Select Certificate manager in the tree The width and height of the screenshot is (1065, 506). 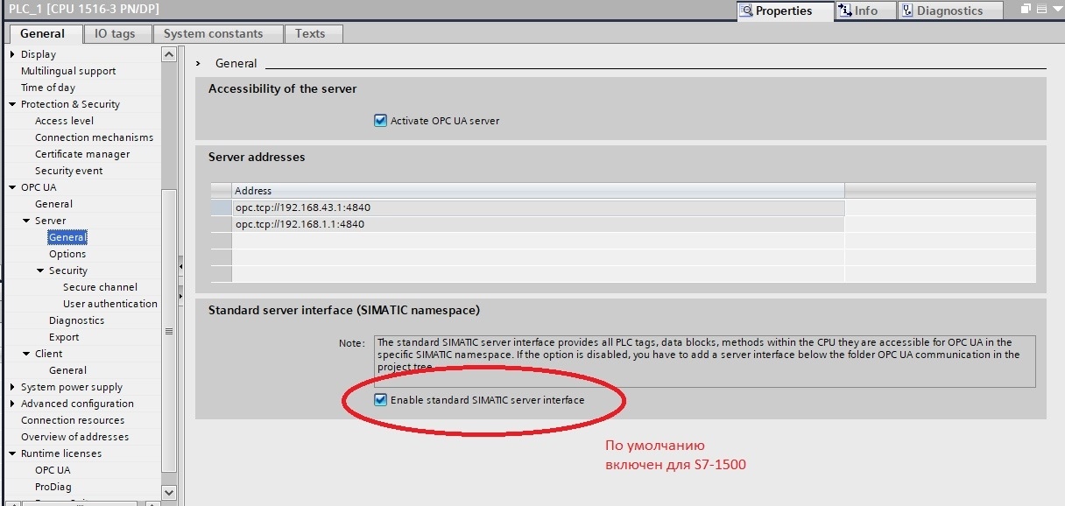coord(82,154)
